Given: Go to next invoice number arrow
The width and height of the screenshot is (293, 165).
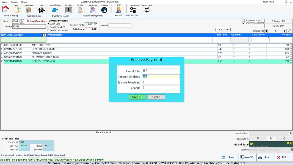Looking at the screenshot, I should coord(284,31).
